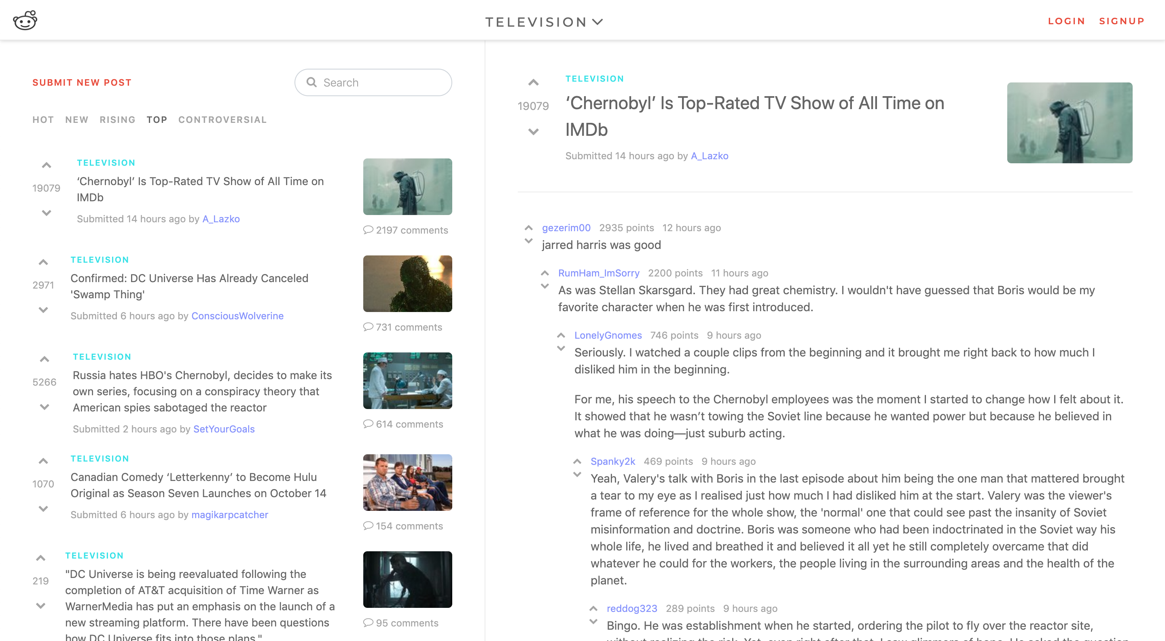Upvote gezerim00's comment
The width and height of the screenshot is (1165, 641).
pos(528,228)
